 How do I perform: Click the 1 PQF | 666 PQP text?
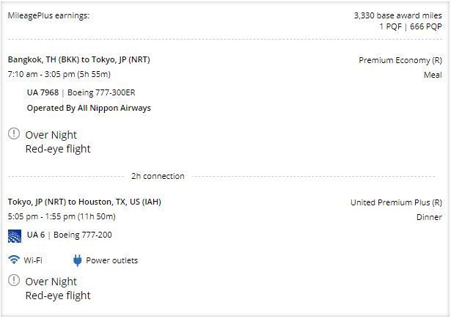click(x=411, y=26)
